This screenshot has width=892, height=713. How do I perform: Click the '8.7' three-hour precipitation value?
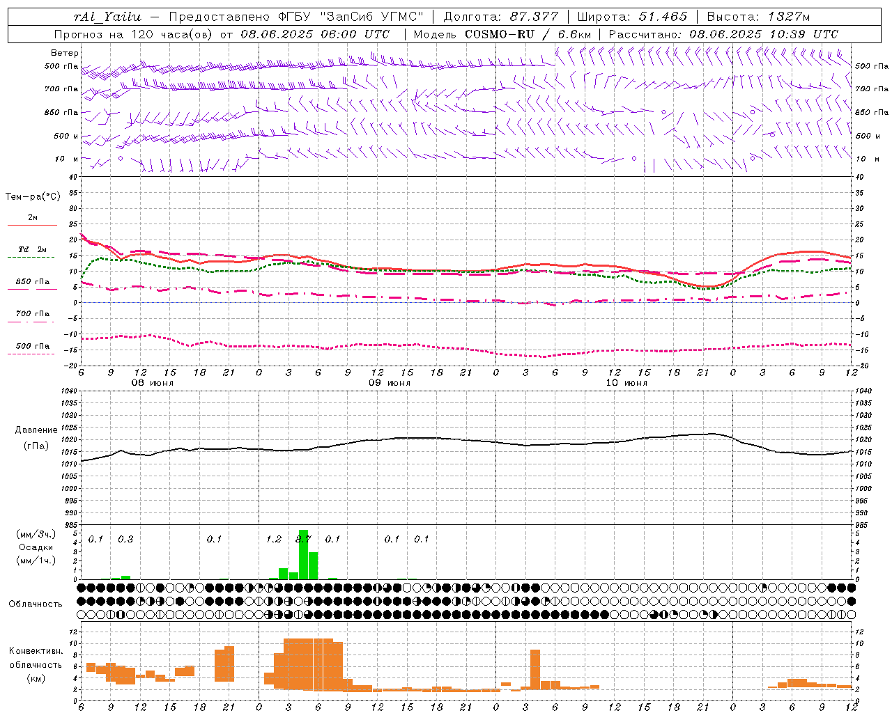click(x=303, y=540)
